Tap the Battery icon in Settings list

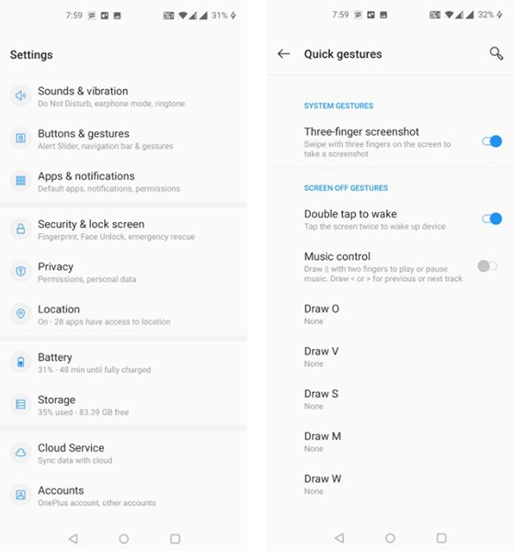21,362
